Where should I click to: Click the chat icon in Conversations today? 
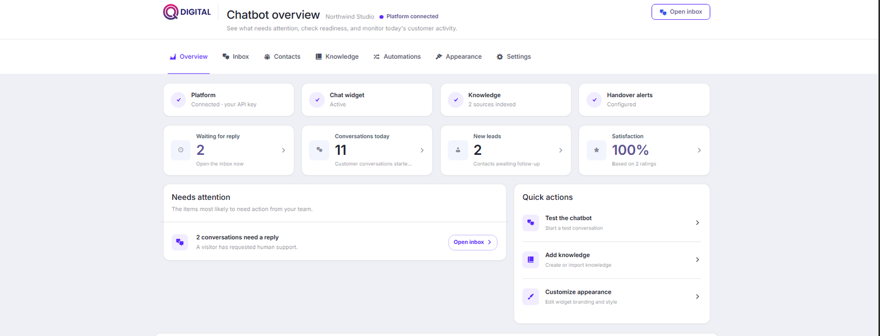[319, 150]
